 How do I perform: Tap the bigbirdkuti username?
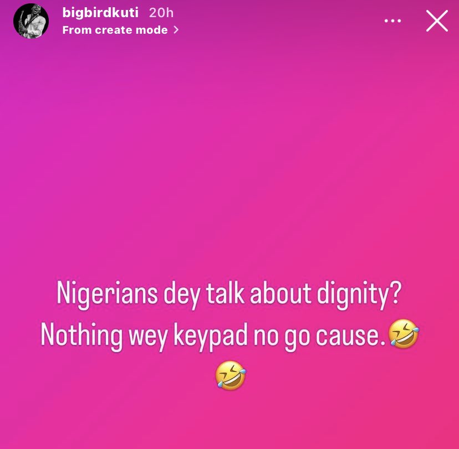tap(100, 13)
